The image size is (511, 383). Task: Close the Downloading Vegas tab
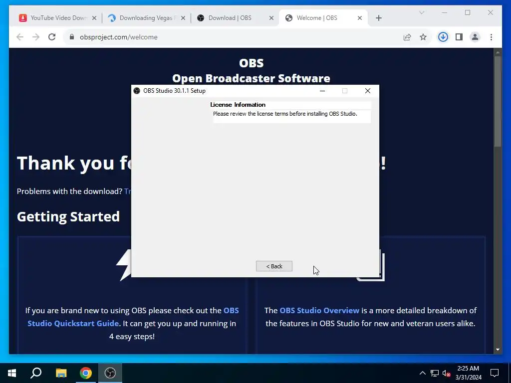[x=183, y=18]
